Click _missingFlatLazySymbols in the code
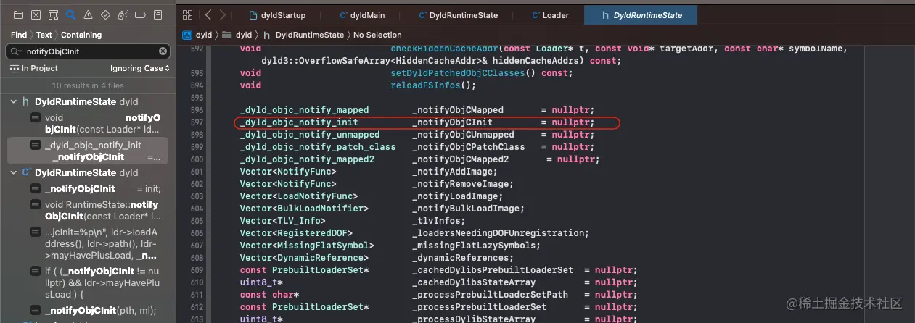This screenshot has width=915, height=323. coord(474,246)
